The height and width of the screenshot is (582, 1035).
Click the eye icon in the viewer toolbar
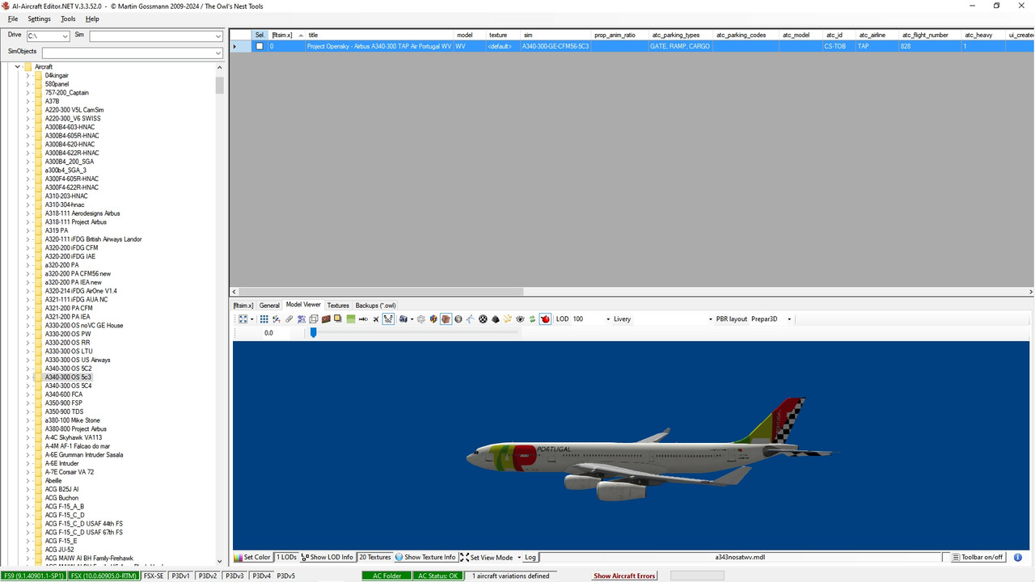[x=521, y=318]
